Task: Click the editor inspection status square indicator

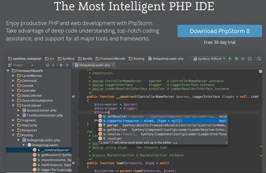Action: click(260, 71)
